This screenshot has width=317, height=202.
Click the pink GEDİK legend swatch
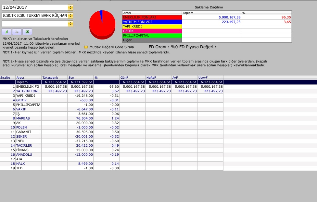click(152, 31)
